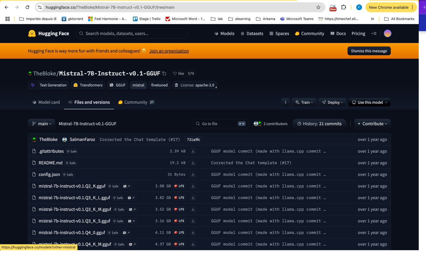The height and width of the screenshot is (256, 426).
Task: Open the main branch dropdown
Action: [x=42, y=124]
